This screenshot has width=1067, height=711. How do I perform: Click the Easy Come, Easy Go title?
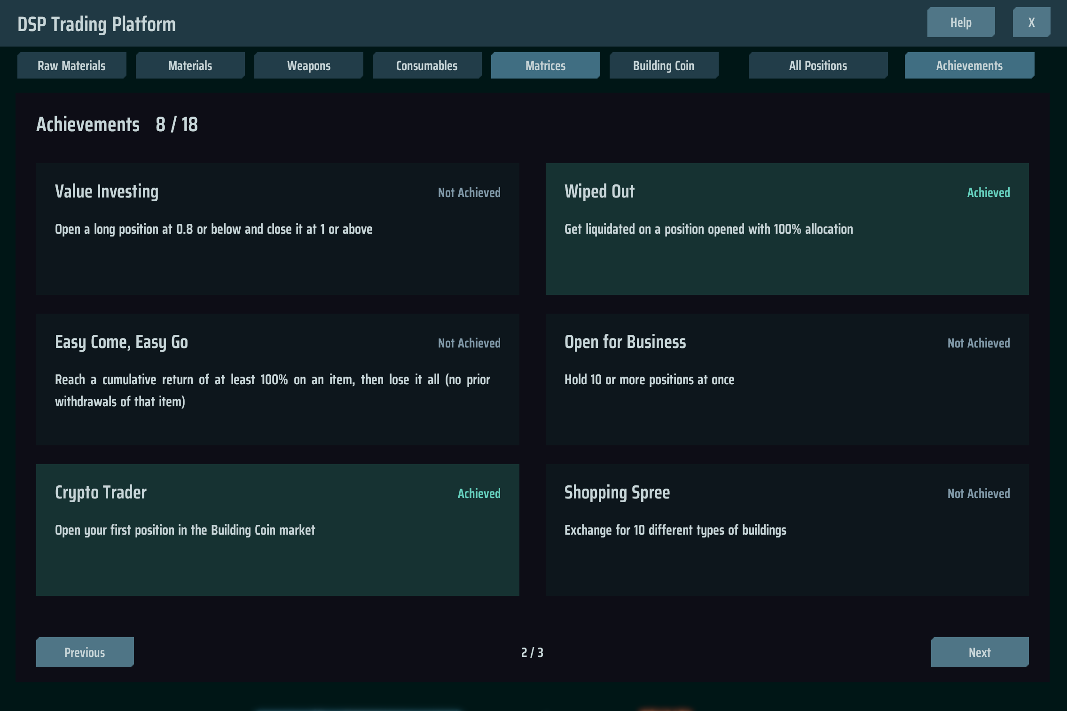pyautogui.click(x=121, y=342)
